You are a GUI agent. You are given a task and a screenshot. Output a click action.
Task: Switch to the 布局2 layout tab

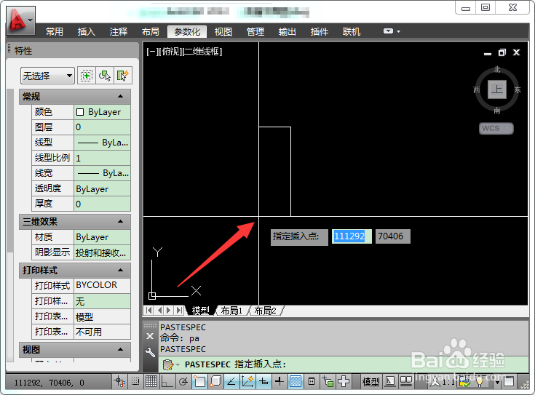coord(265,311)
